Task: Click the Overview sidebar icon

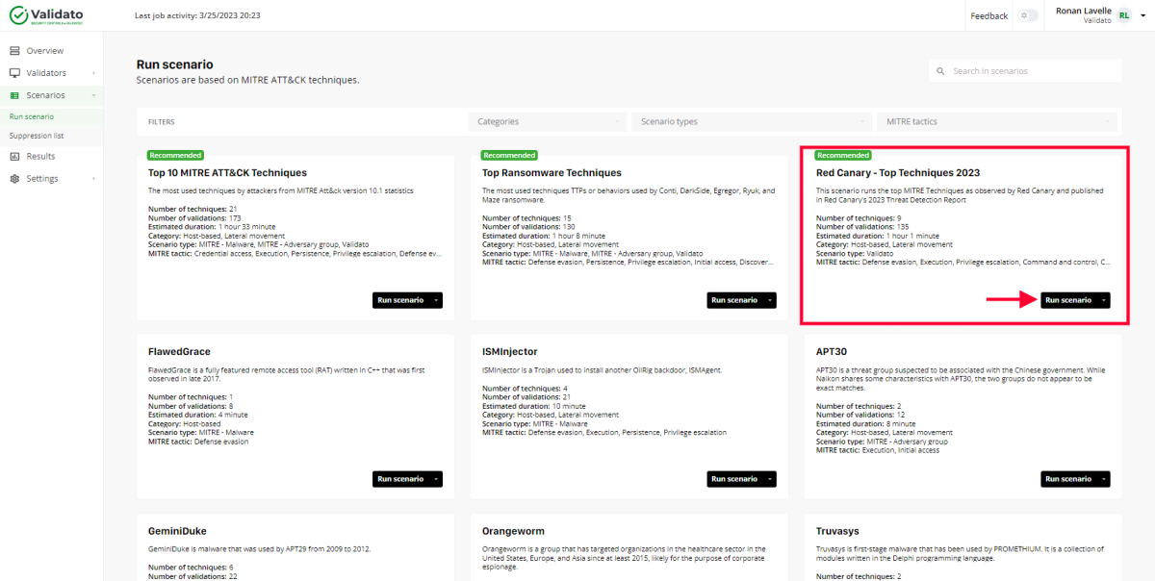Action: click(14, 51)
